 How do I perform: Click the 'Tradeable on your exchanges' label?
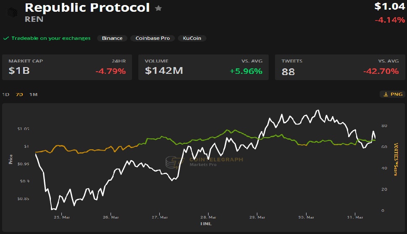[x=51, y=38]
